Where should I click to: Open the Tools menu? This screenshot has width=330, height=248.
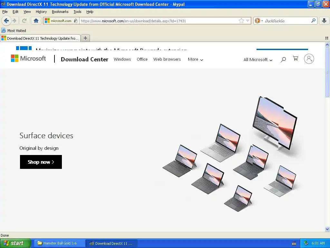[77, 12]
